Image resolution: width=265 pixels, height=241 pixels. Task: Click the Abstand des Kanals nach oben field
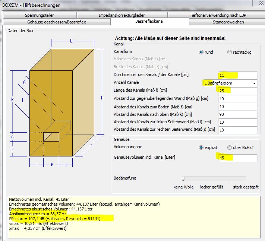click(237, 114)
